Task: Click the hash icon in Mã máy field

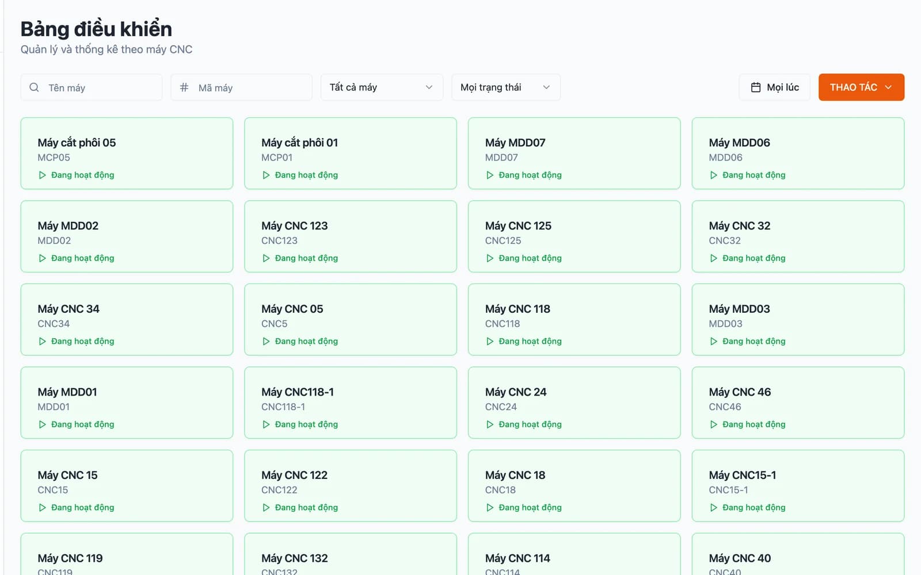Action: click(x=184, y=87)
